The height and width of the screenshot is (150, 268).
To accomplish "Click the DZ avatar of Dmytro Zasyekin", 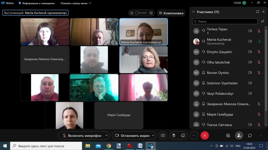I will point(196,52).
